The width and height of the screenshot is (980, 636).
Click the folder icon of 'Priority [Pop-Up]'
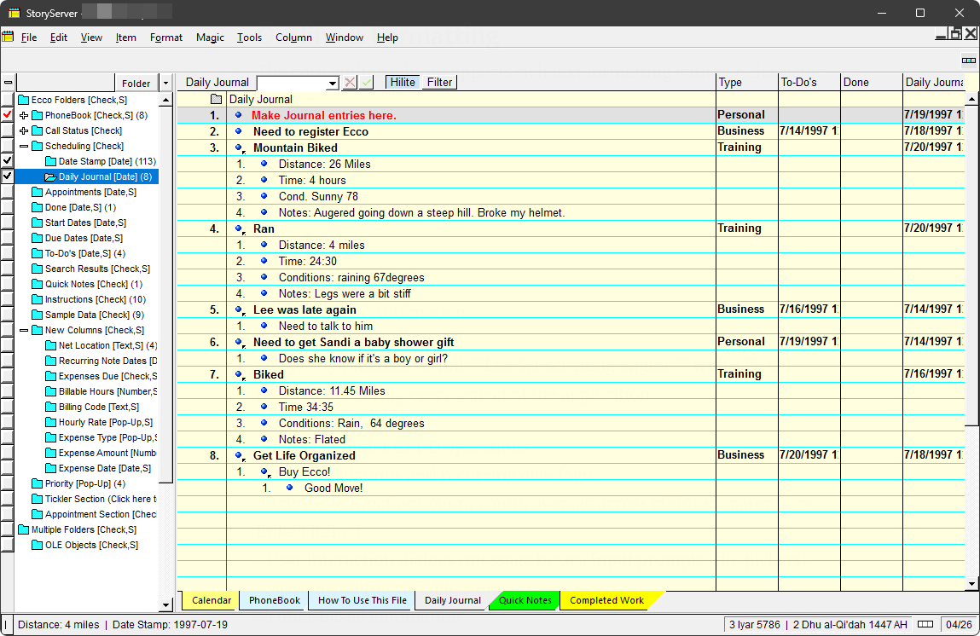tap(38, 484)
